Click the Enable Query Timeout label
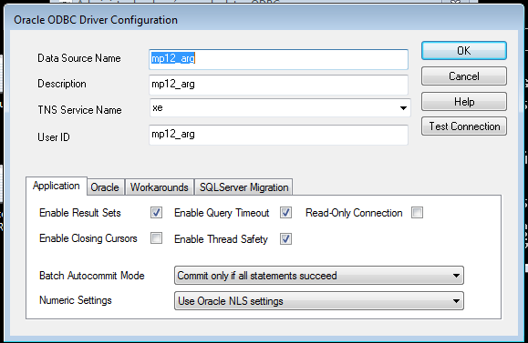Viewport: 528px width, 343px height. pos(222,213)
